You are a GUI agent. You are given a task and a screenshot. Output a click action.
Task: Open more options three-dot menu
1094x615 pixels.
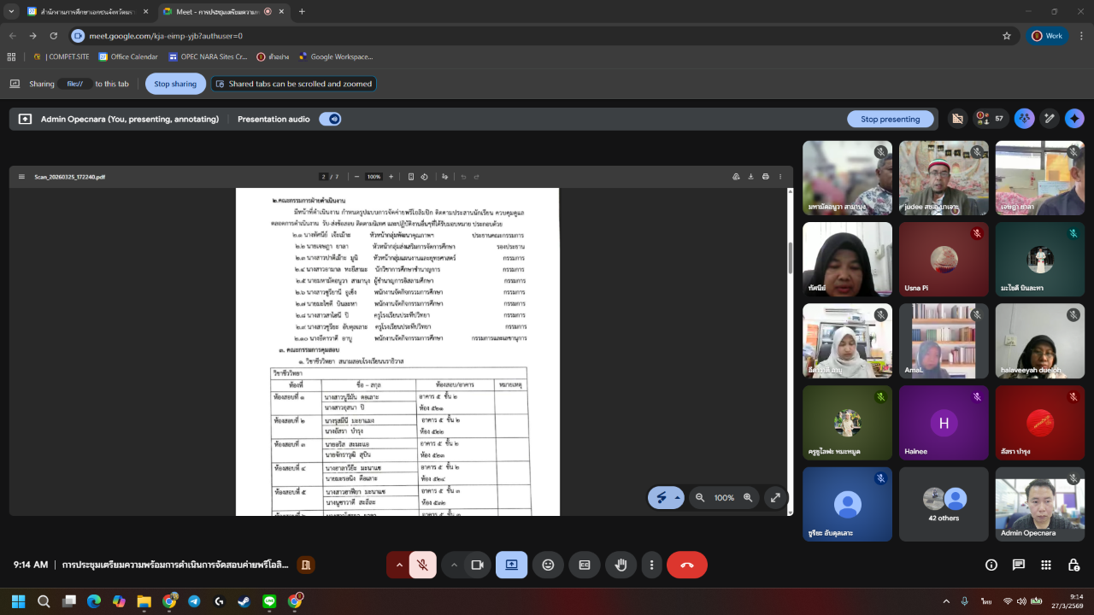(652, 565)
